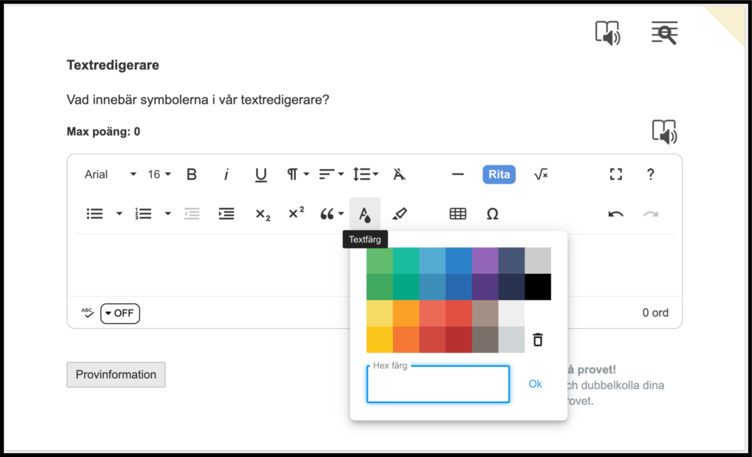The height and width of the screenshot is (457, 752).
Task: Focus the Hex färg input field
Action: point(438,384)
